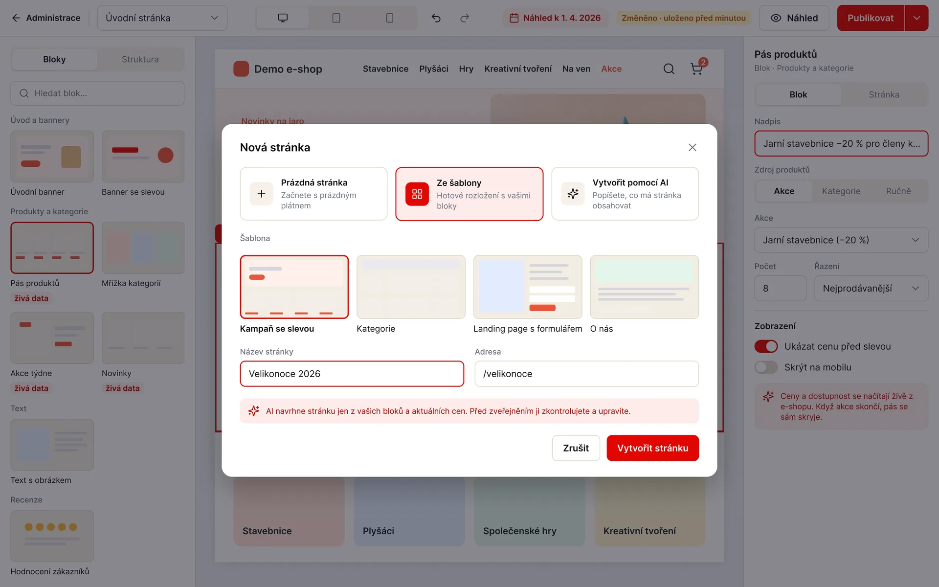Toggle Ukázat cenu před slevou switch
Viewport: 939px width, 587px height.
click(766, 346)
